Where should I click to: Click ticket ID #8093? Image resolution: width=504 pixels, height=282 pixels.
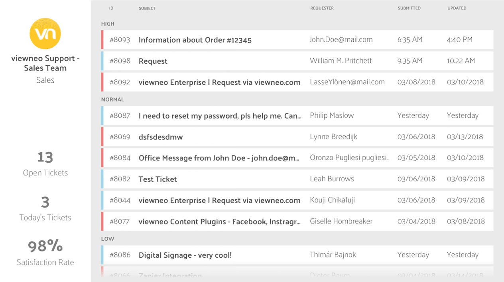coord(120,40)
